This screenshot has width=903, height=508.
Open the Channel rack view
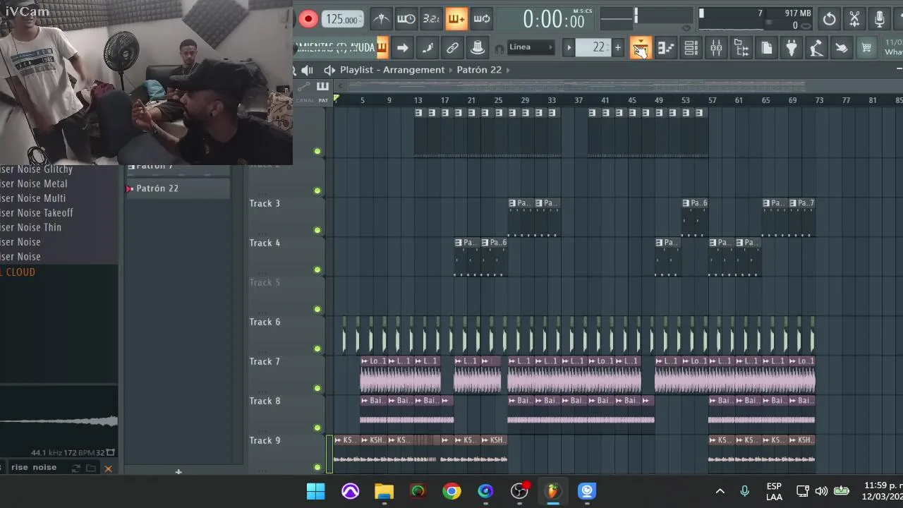(691, 48)
